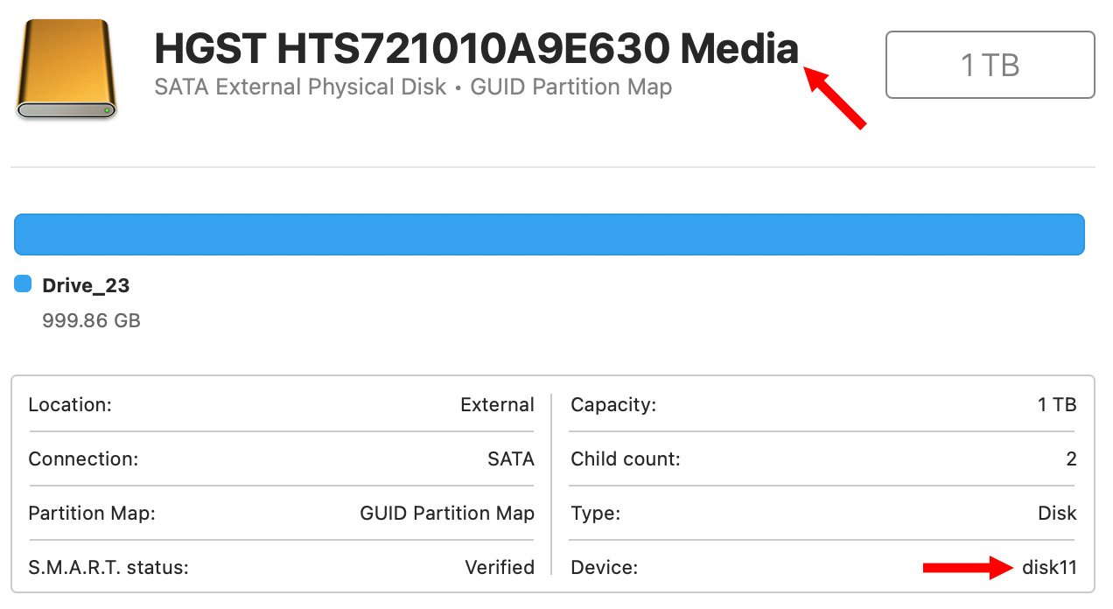Click the orange external drive icon
The height and width of the screenshot is (609, 1113).
(x=66, y=70)
